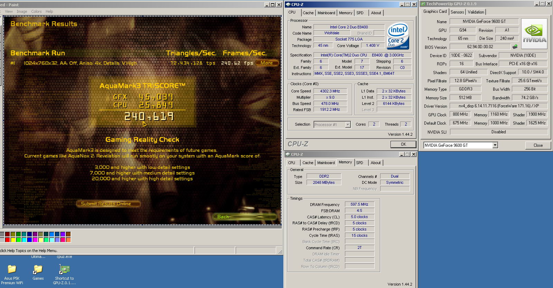Pick the yellow color in Paint palette

click(13, 240)
